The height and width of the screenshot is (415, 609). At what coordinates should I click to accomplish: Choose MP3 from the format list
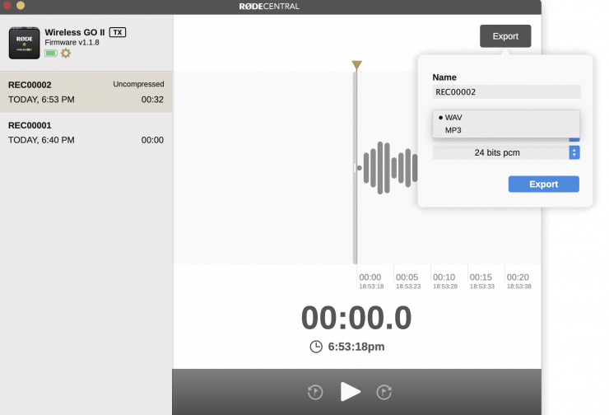(x=453, y=130)
